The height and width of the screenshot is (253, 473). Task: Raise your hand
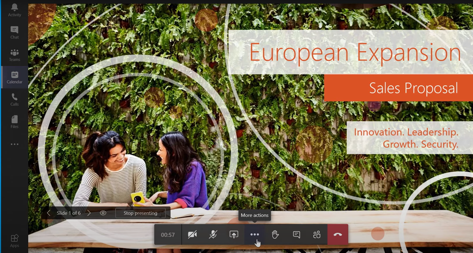[275, 234]
